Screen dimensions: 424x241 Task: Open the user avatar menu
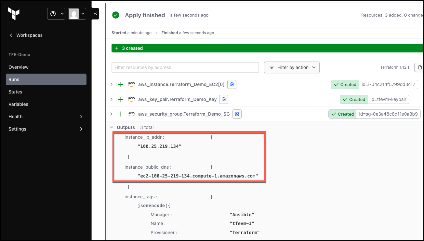pyautogui.click(x=77, y=14)
